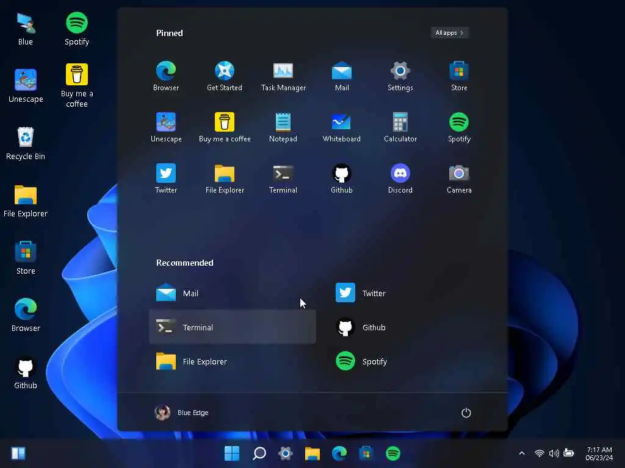Launch pinned Unescape app
The image size is (625, 468).
[166, 127]
